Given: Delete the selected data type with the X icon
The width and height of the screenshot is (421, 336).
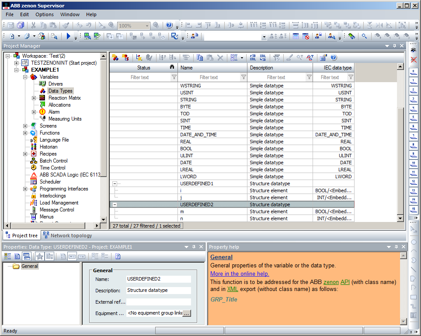Looking at the screenshot, I should click(220, 57).
